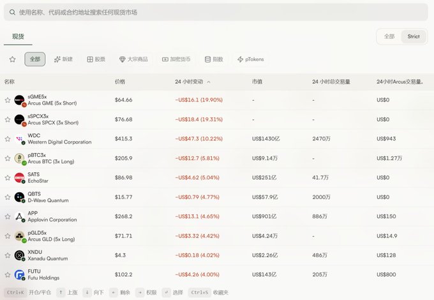The height and width of the screenshot is (300, 434).
Task: Open Arcus SPCX (3x Short) market
Action: [53, 123]
